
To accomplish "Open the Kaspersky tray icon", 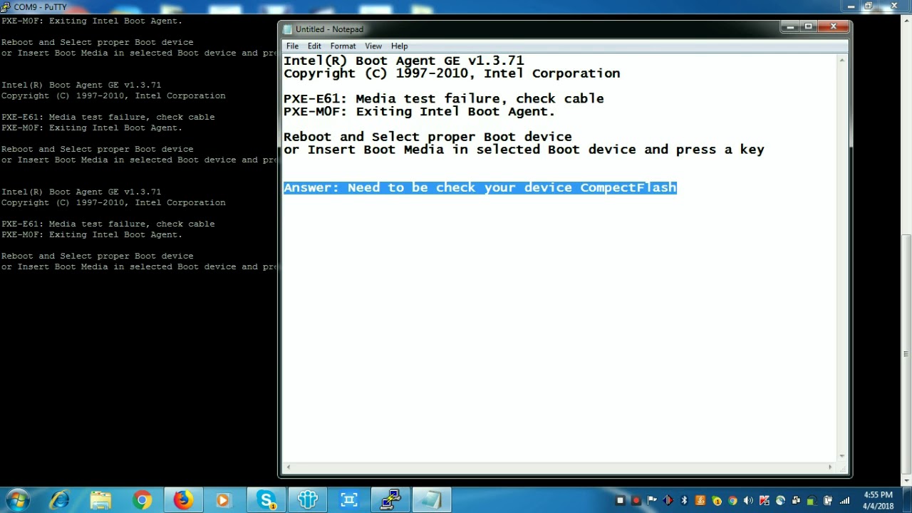I will point(765,500).
